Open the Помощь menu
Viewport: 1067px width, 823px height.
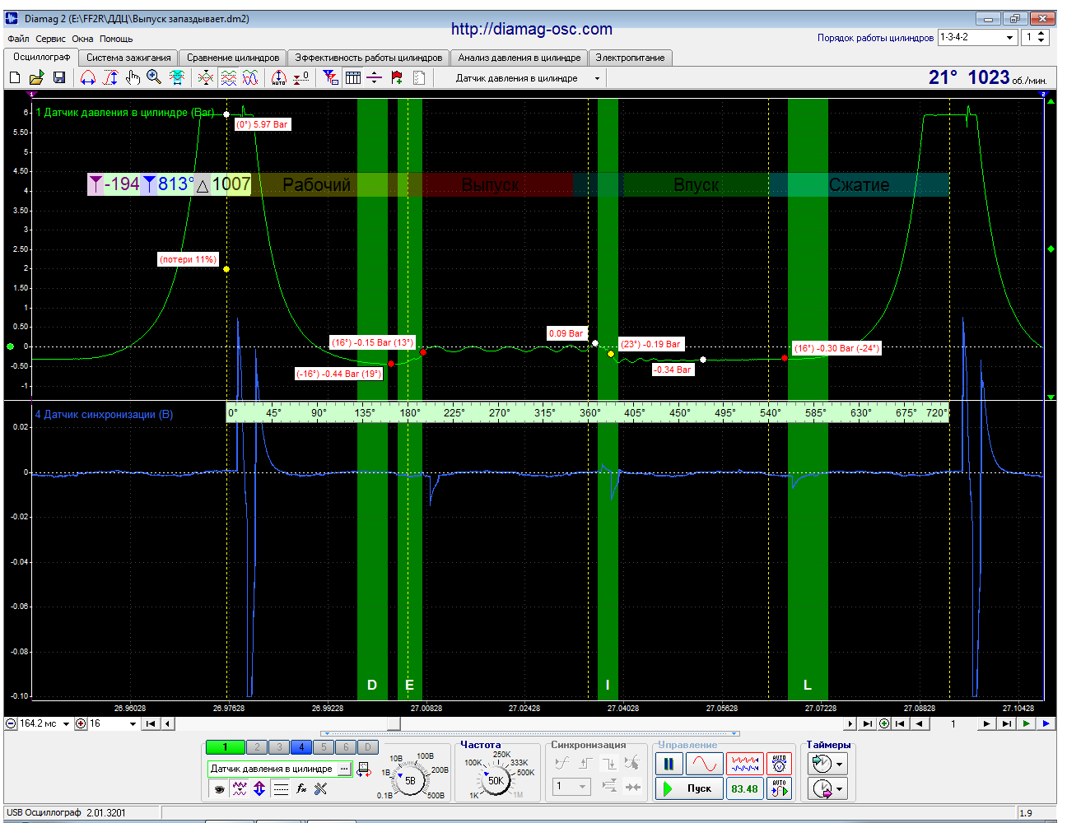116,39
